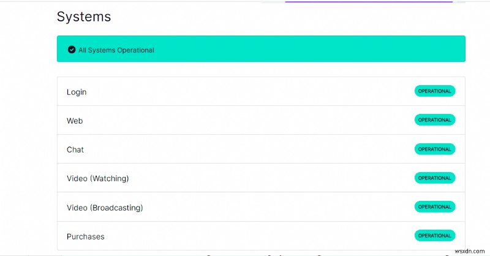The width and height of the screenshot is (490, 256).
Task: Click the Operational badge for Chat
Action: (x=434, y=149)
